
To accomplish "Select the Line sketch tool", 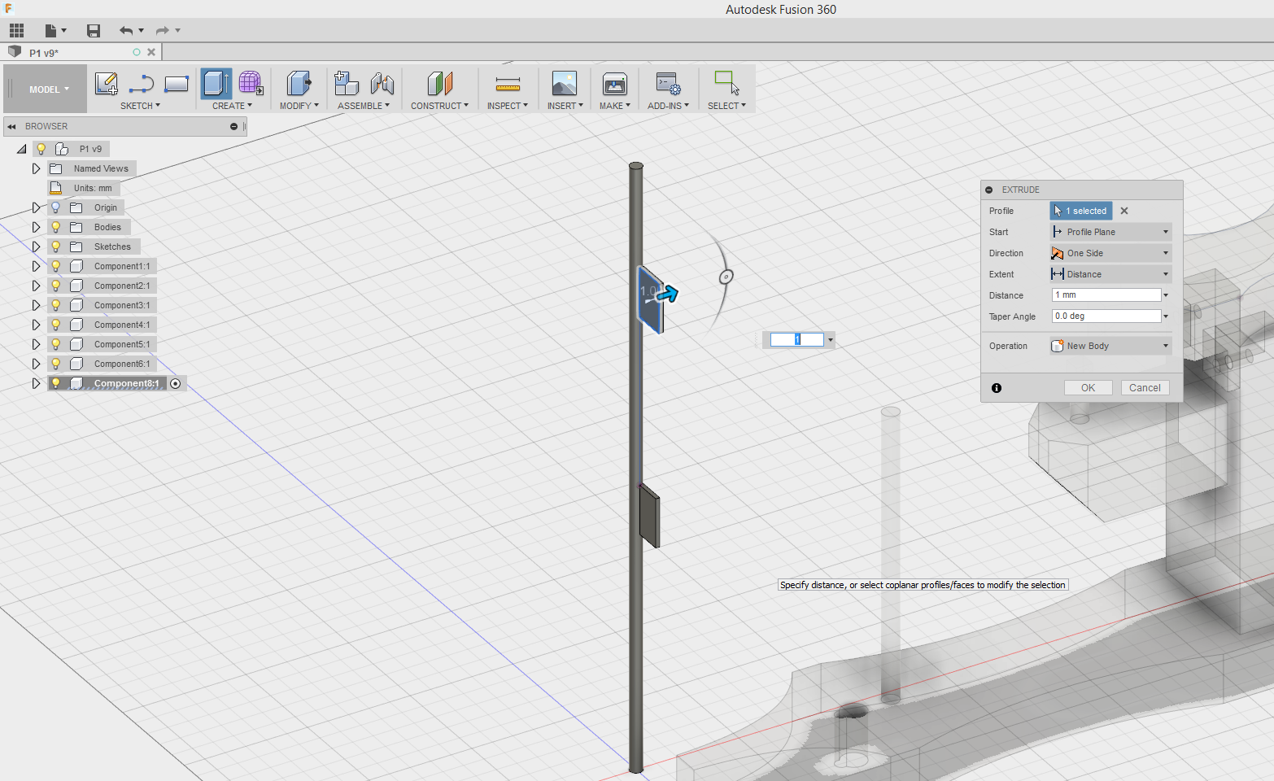I will point(142,84).
